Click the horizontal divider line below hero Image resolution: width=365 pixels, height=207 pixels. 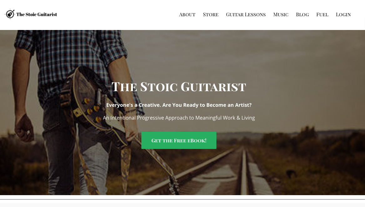[183, 199]
